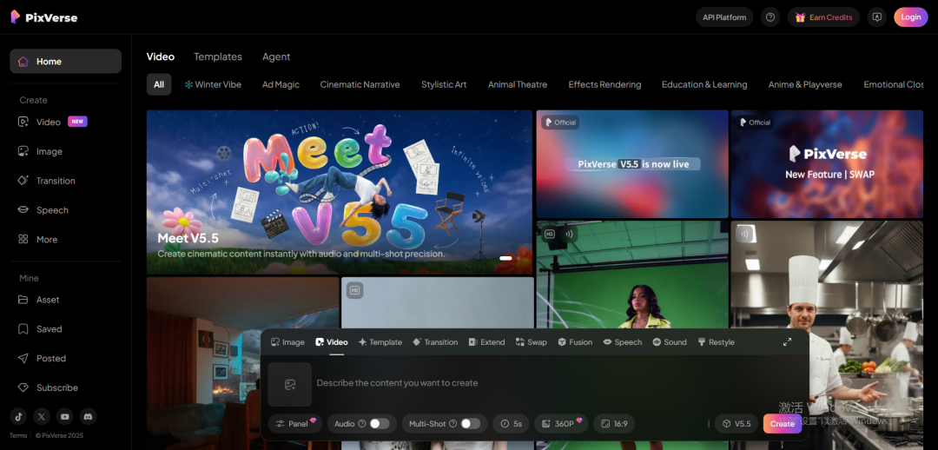The height and width of the screenshot is (450, 938).
Task: Select Effects Rendering category
Action: point(604,84)
